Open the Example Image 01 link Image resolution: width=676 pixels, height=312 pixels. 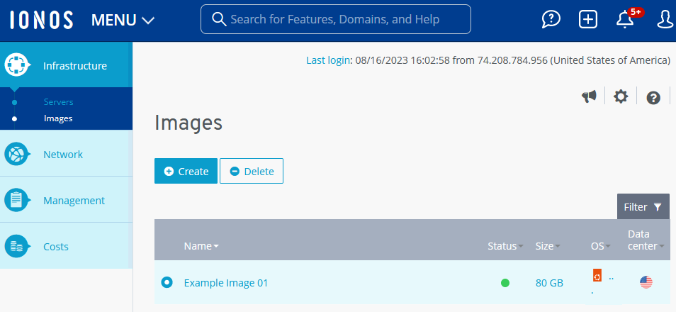[x=226, y=283]
